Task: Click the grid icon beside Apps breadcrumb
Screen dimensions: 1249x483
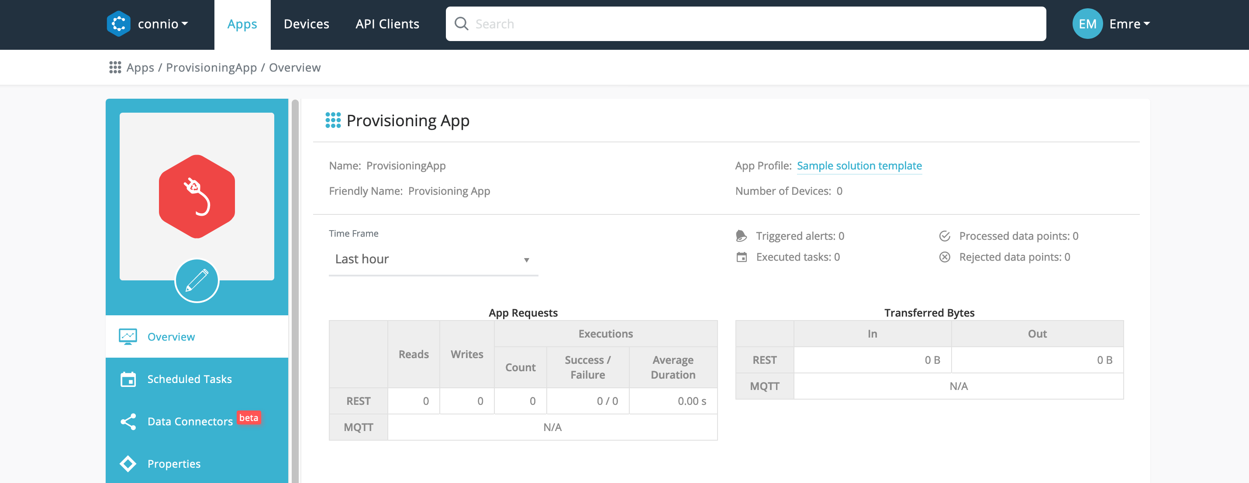Action: [115, 67]
